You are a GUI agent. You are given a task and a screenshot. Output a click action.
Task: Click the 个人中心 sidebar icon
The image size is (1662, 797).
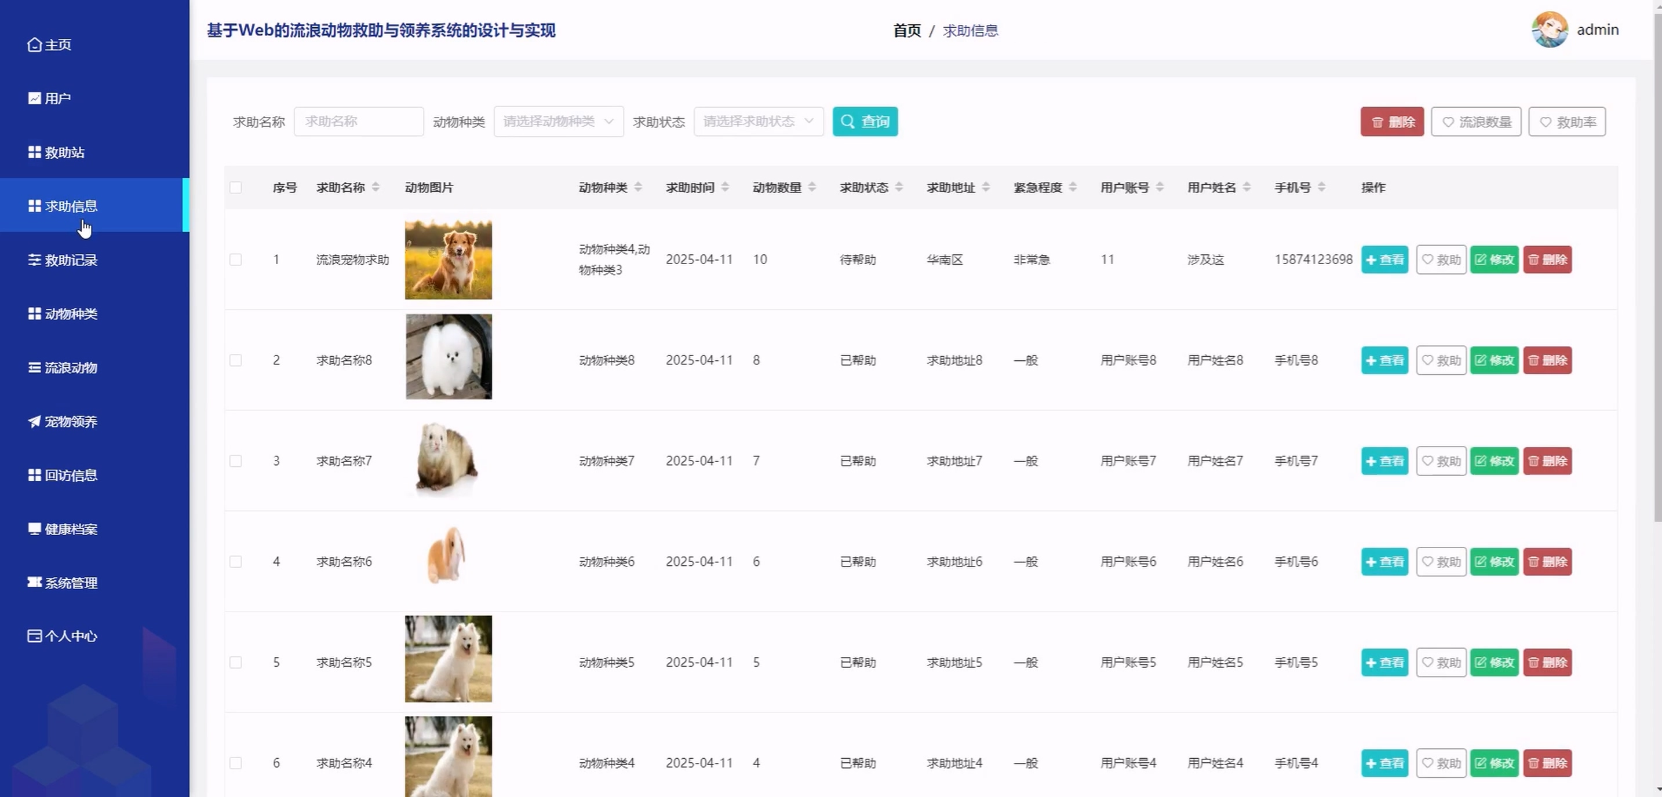click(34, 636)
